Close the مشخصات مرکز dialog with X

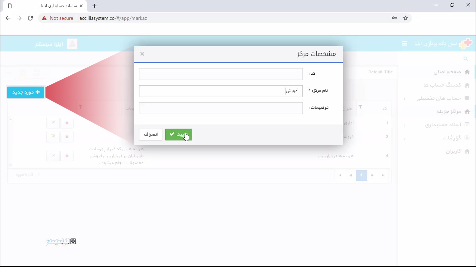coord(142,54)
